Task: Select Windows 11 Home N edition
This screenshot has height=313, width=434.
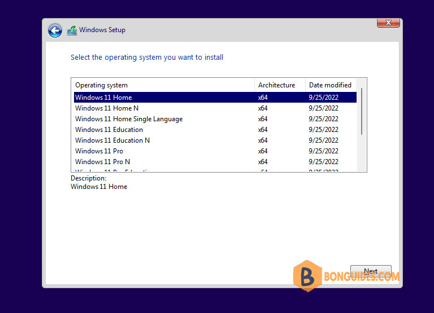Action: pyautogui.click(x=215, y=108)
